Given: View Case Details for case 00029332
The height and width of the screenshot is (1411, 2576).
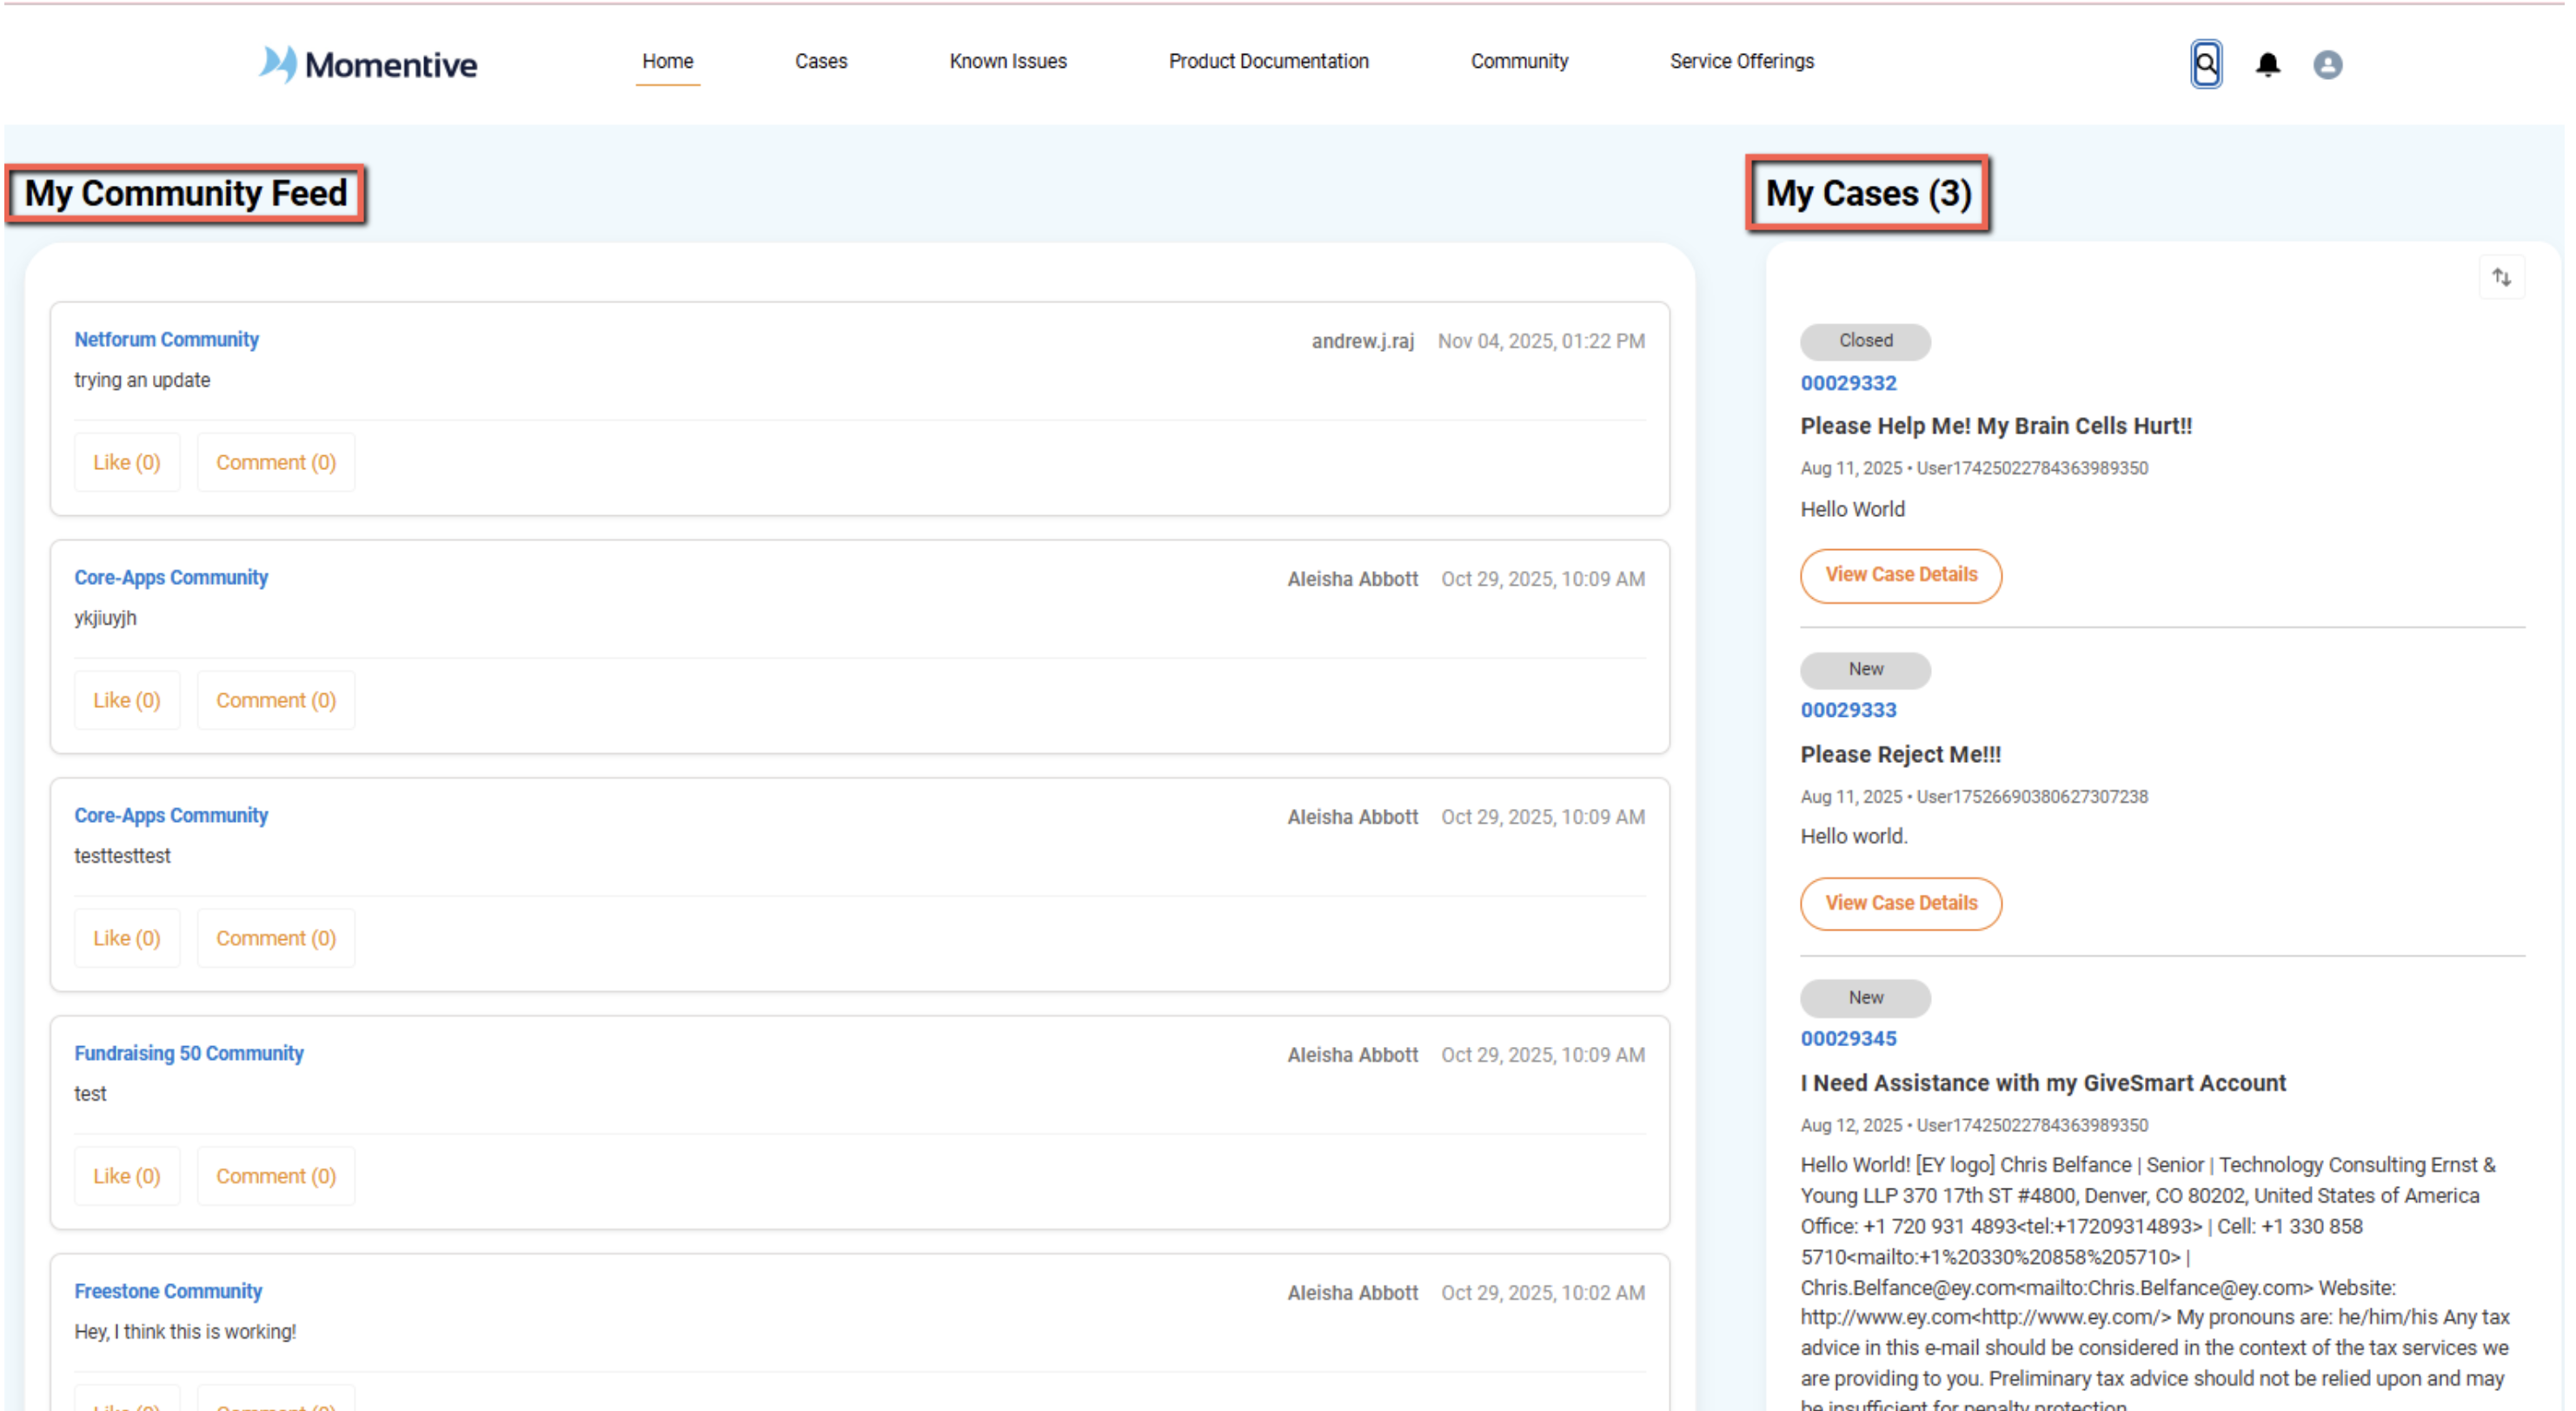Looking at the screenshot, I should [1900, 575].
